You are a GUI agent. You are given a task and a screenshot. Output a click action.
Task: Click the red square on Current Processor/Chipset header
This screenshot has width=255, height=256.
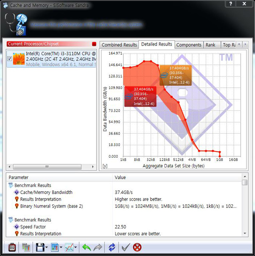[94, 44]
